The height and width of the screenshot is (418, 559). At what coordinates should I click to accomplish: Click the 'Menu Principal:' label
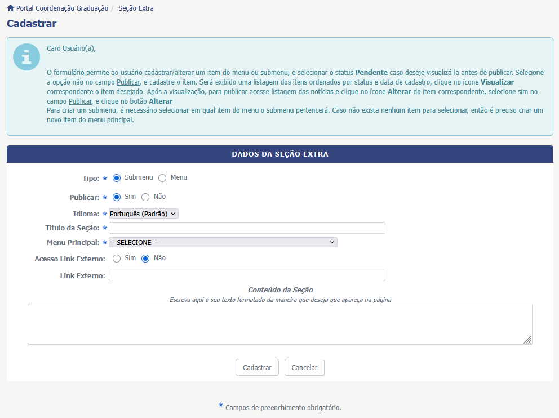(73, 242)
